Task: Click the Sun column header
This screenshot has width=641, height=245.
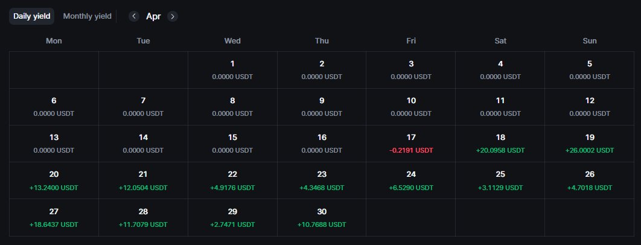Action: 590,41
